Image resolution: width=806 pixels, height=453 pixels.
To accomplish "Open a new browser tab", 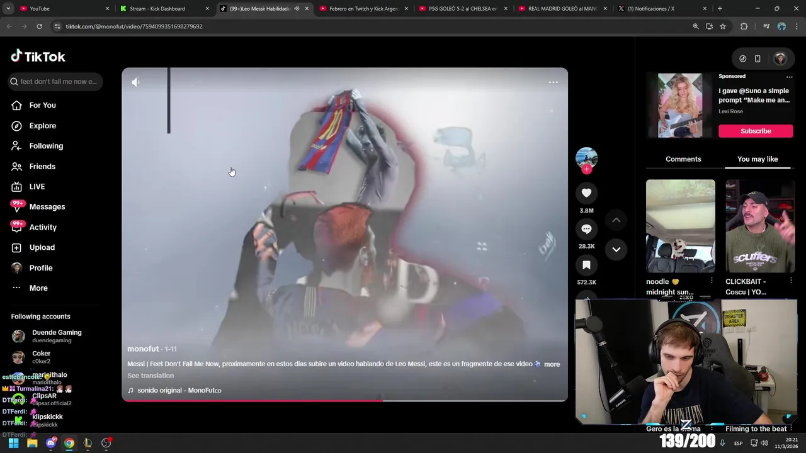I will [x=720, y=9].
